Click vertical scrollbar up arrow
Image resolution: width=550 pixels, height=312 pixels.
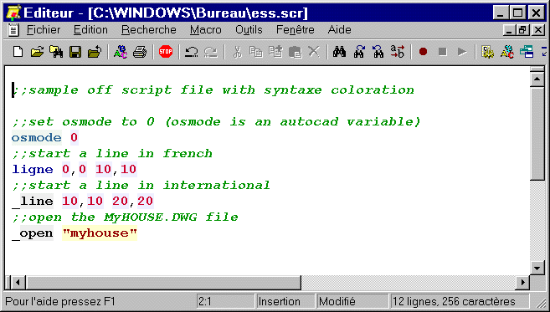(x=537, y=79)
